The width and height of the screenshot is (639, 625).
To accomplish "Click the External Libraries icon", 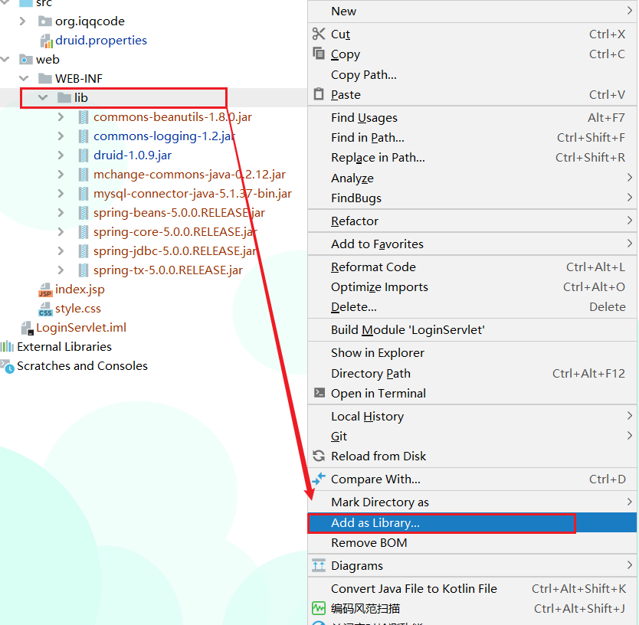I will click(7, 347).
